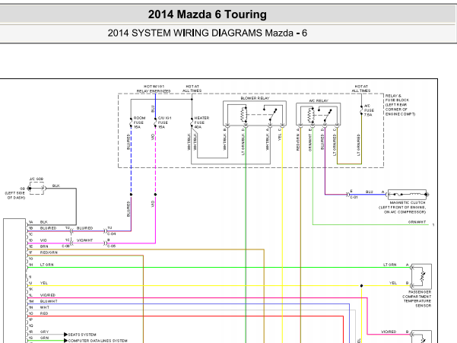
Task: Click the LT GRN label near sensor terminal A
Action: pyautogui.click(x=390, y=265)
